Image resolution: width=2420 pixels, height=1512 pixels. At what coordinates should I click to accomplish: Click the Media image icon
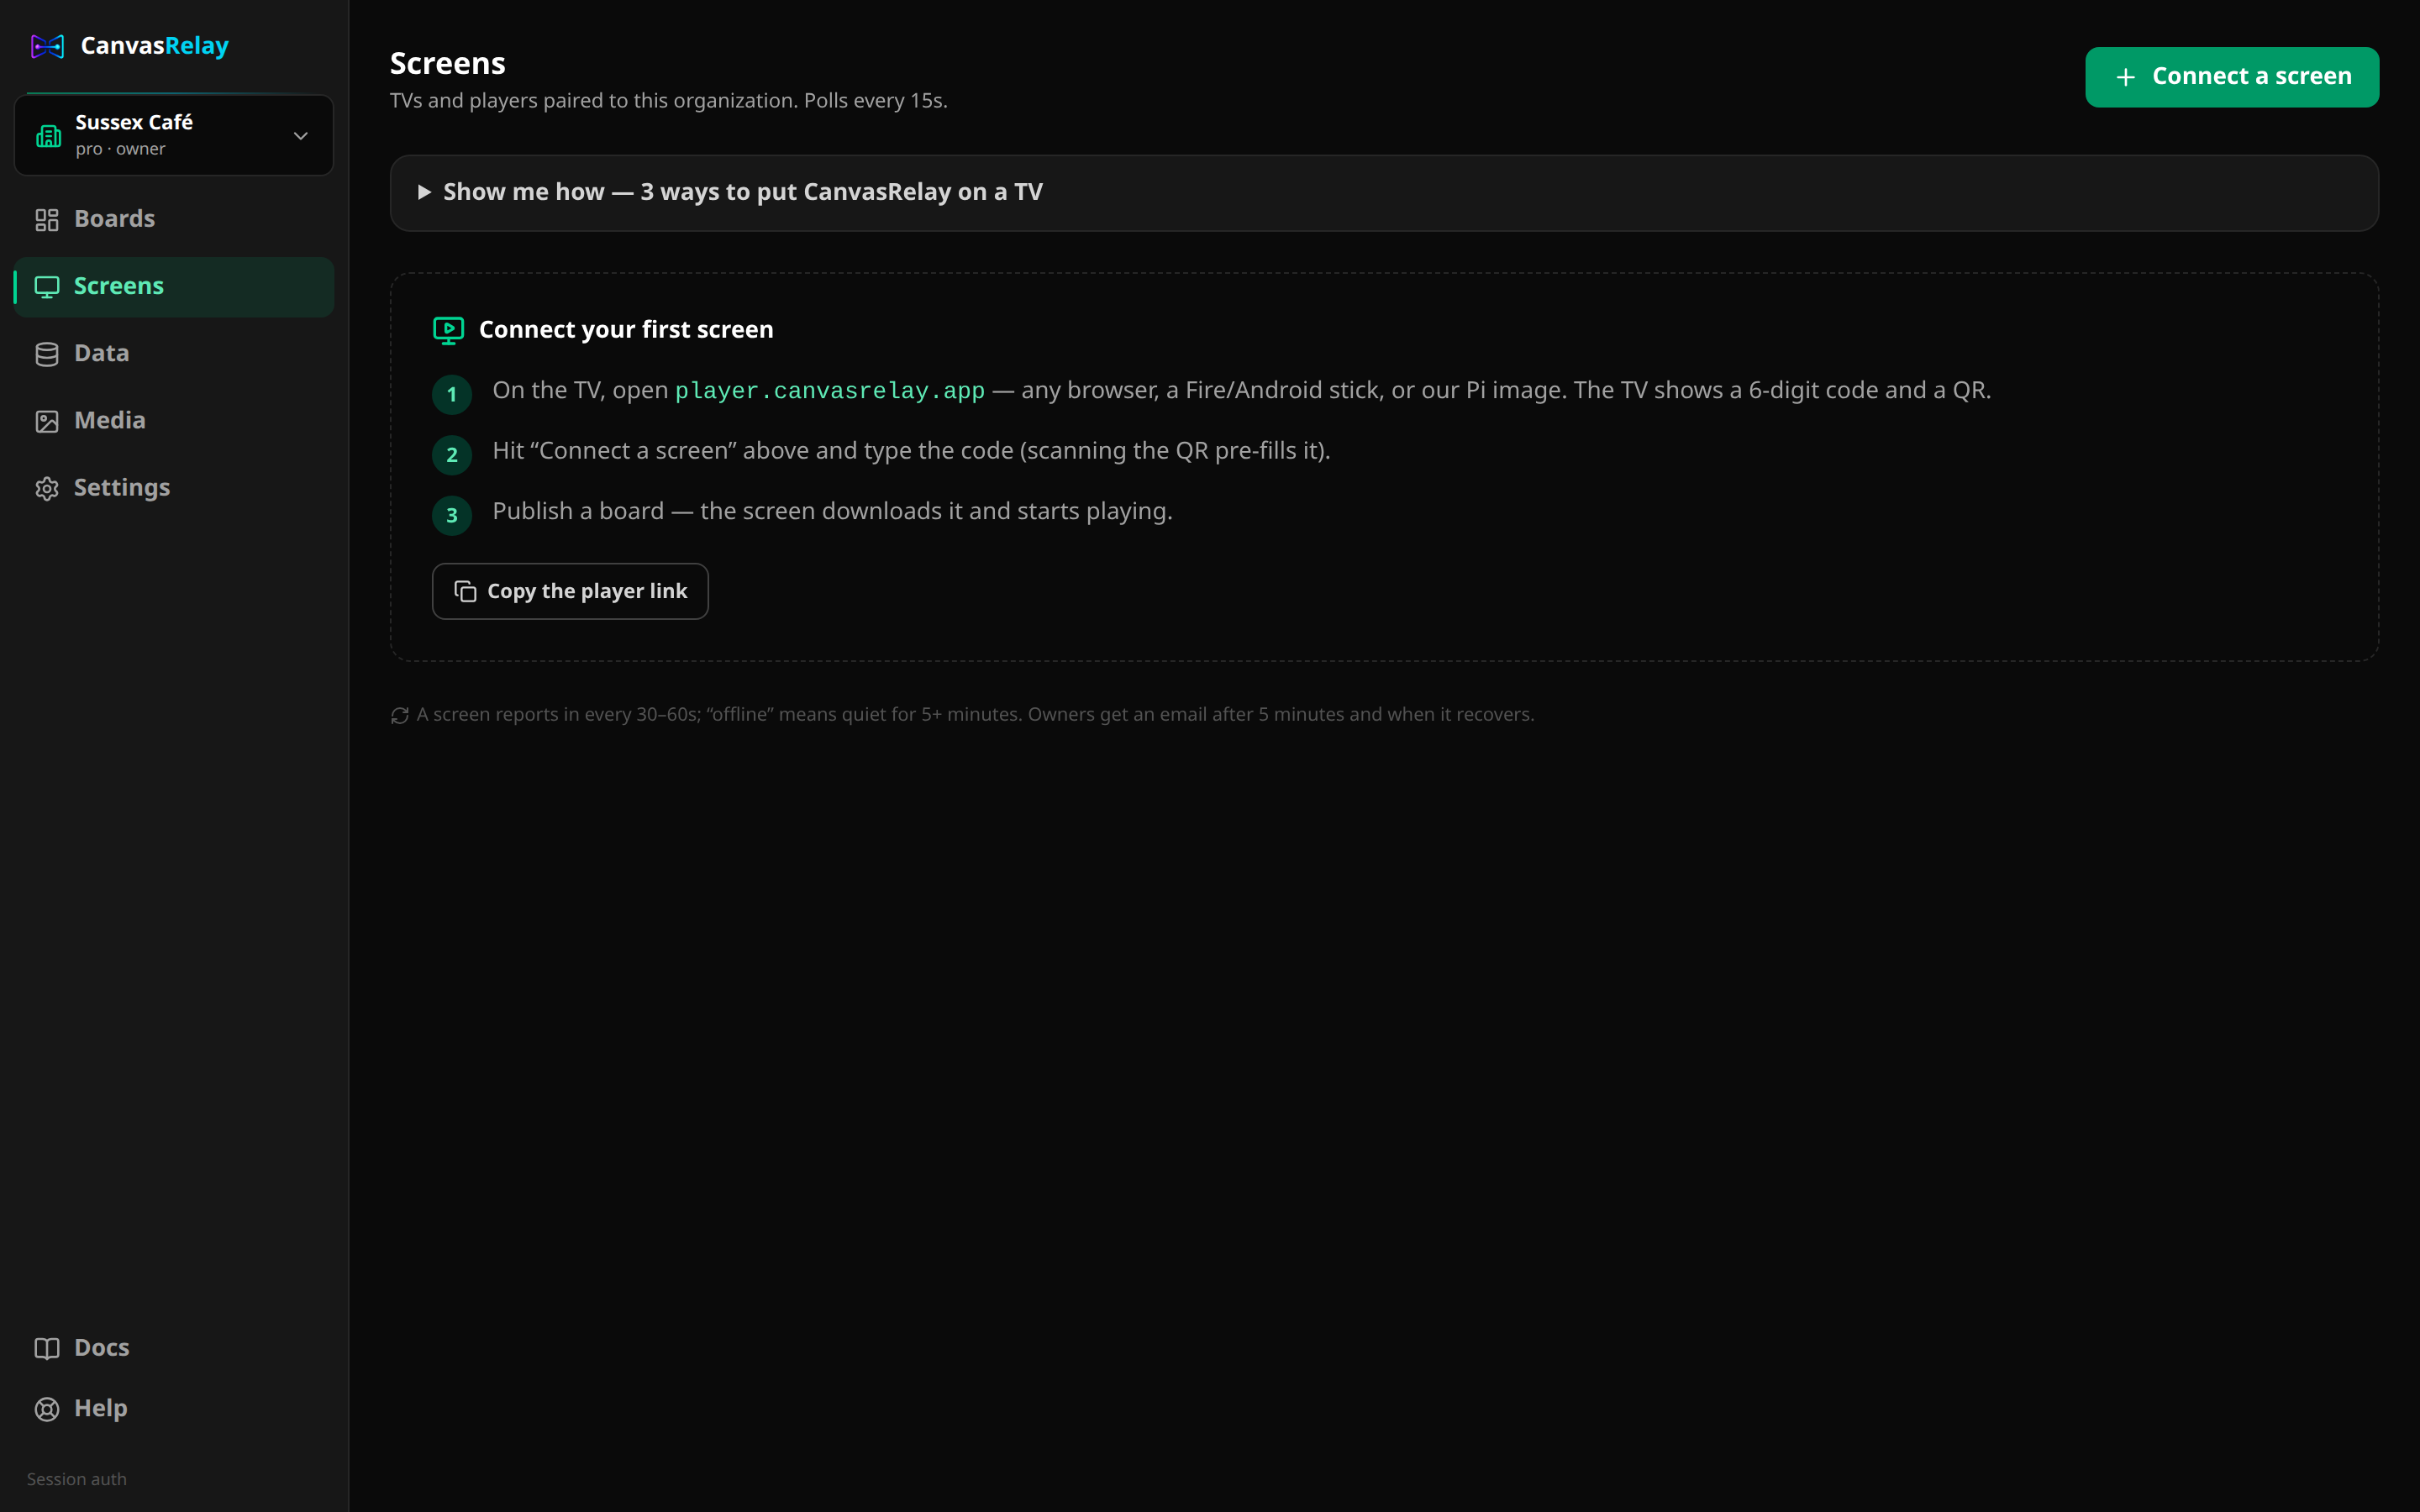(47, 422)
